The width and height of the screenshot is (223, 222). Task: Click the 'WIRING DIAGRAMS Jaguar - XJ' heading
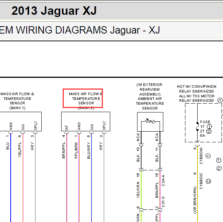click(88, 30)
